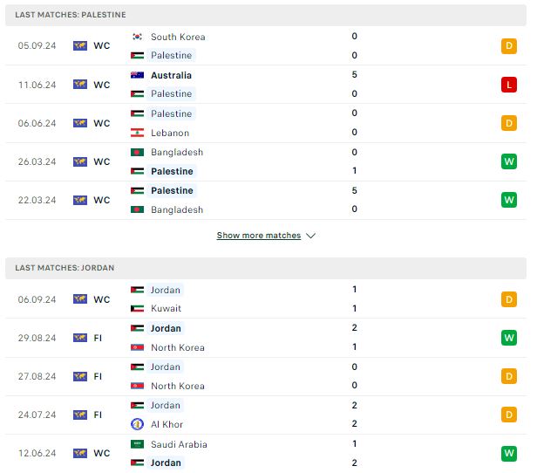Click the Lebanon flag icon
The image size is (537, 473).
point(137,133)
